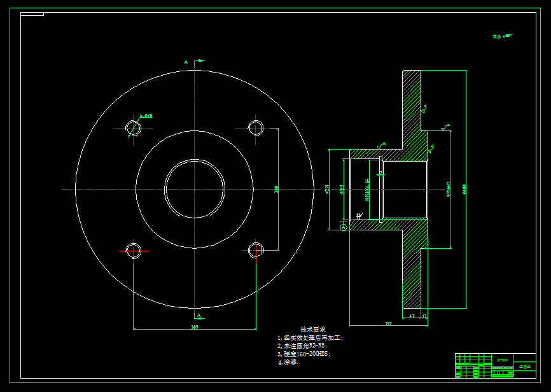Click the HT200 material cell in title block
Image resolution: width=551 pixels, height=392 pixels.
point(501,359)
